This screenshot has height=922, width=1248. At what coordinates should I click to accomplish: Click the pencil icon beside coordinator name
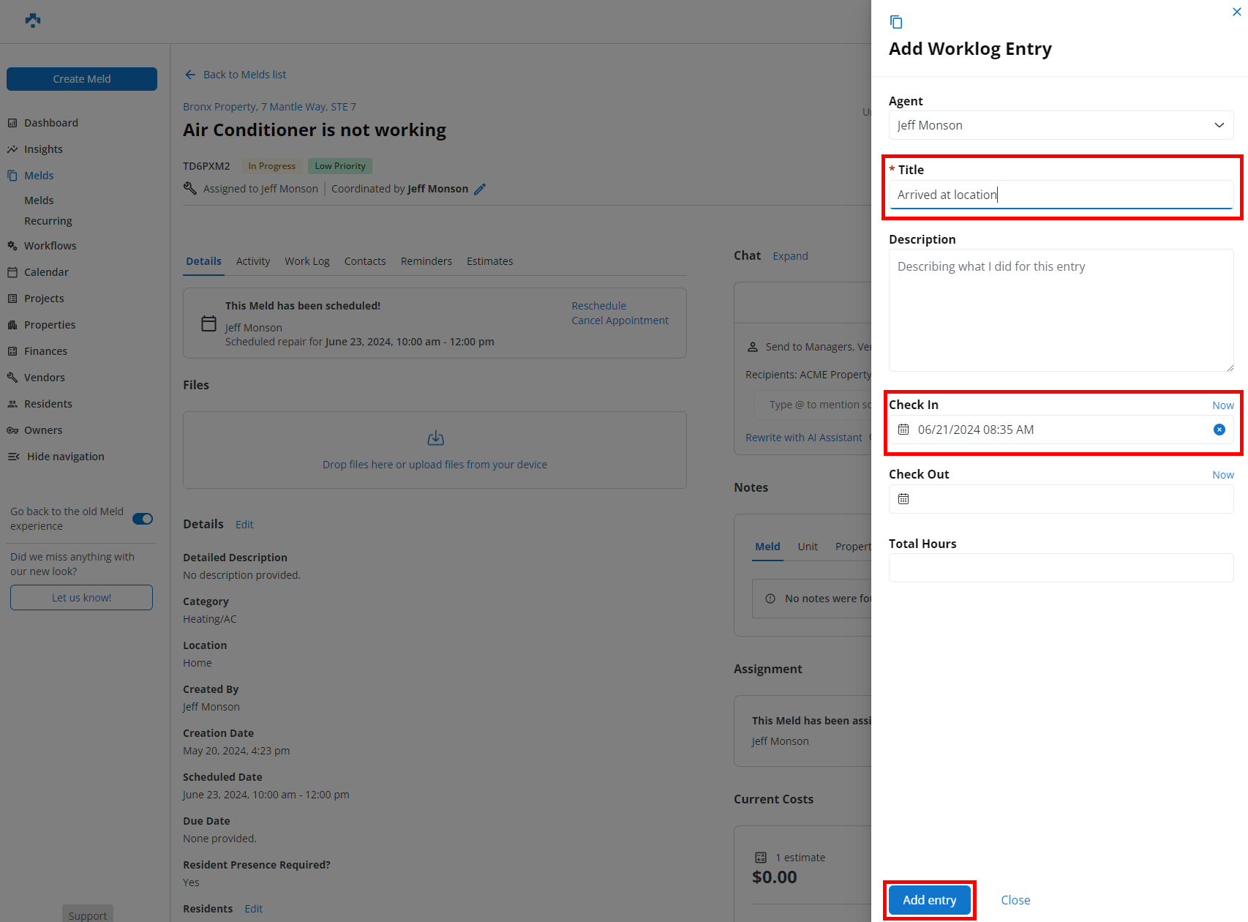(480, 190)
